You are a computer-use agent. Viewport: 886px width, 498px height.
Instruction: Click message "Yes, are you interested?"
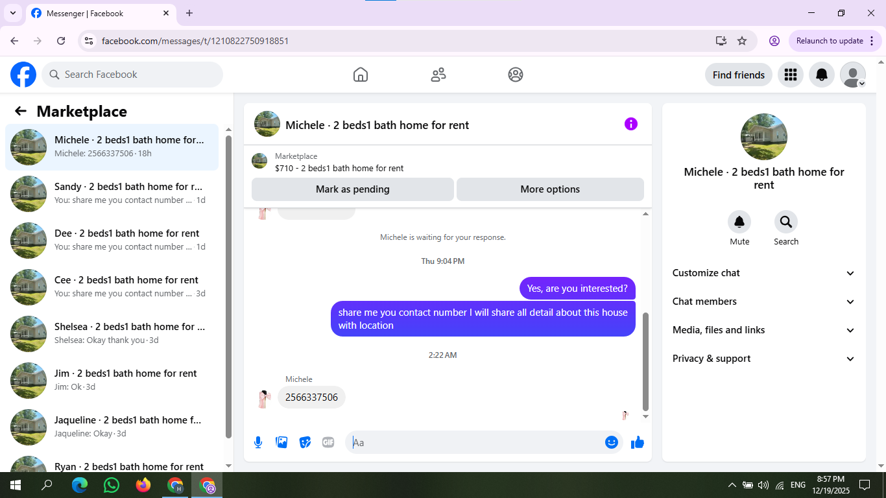(x=577, y=289)
